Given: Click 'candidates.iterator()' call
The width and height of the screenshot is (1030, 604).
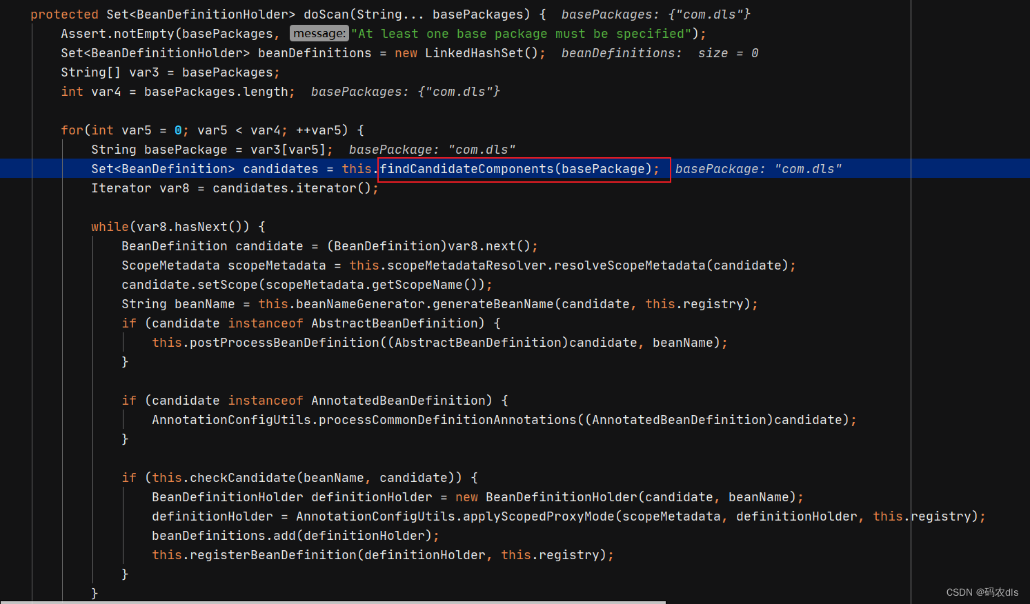Looking at the screenshot, I should [292, 188].
